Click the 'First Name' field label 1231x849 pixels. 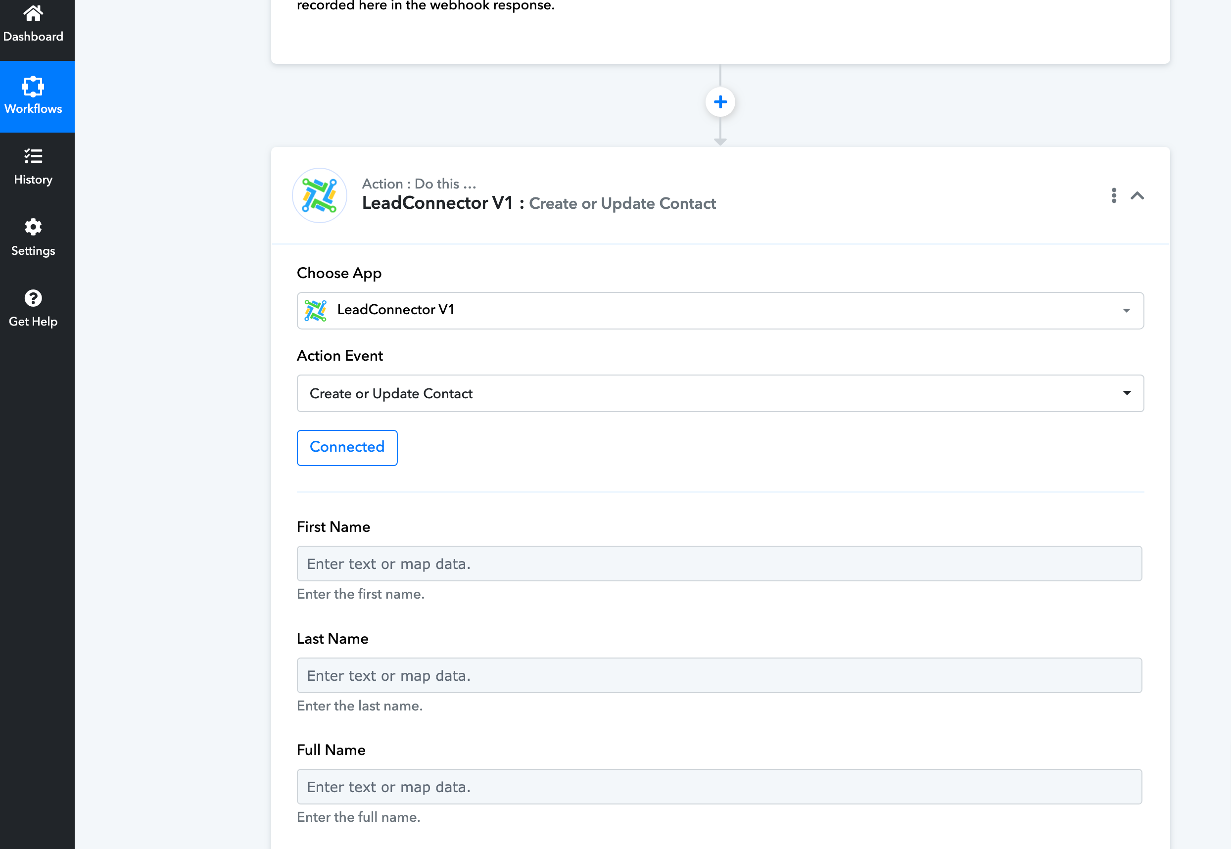[x=333, y=527]
